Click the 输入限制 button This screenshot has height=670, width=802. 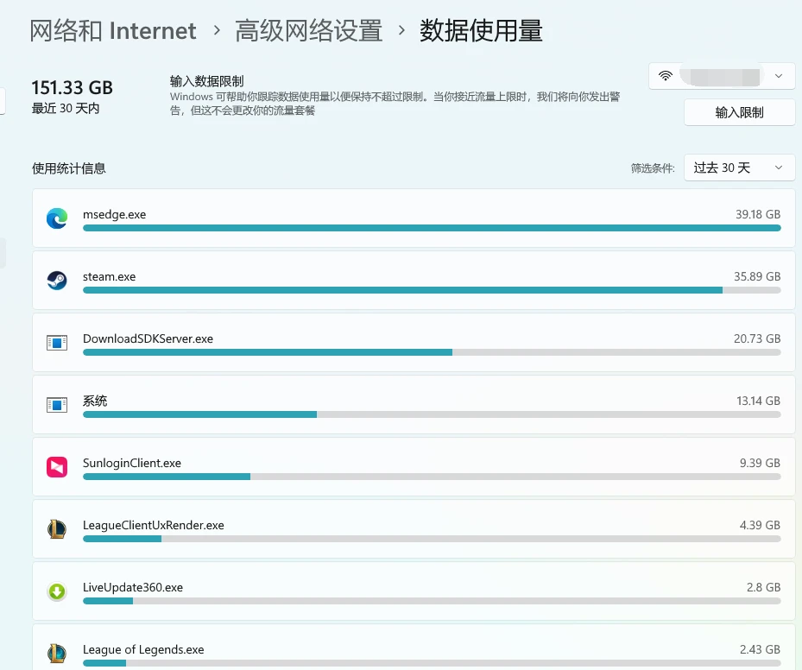pyautogui.click(x=739, y=112)
